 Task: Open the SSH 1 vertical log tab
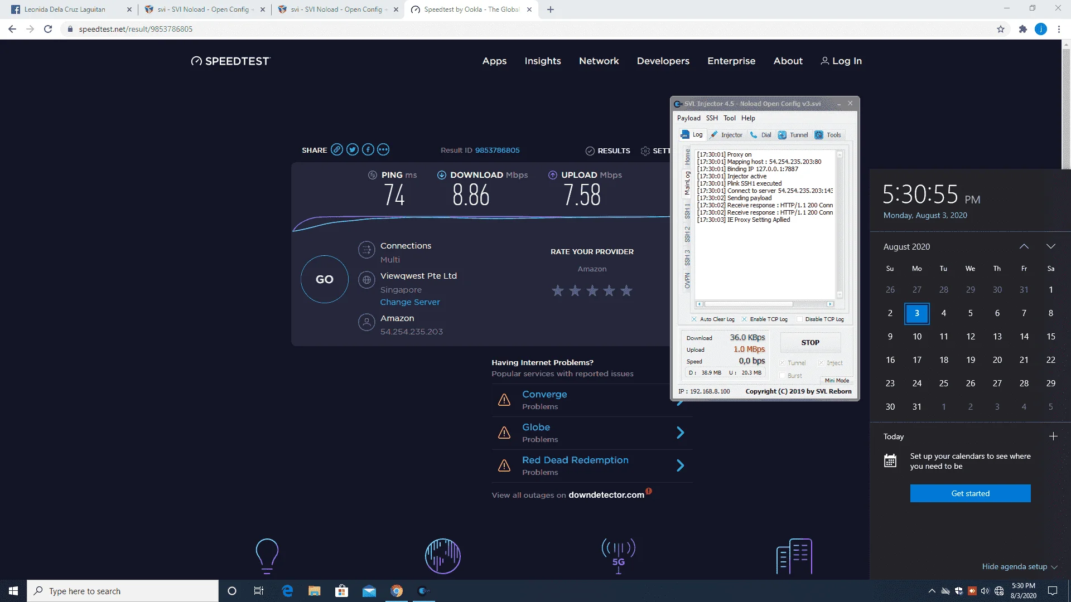687,211
